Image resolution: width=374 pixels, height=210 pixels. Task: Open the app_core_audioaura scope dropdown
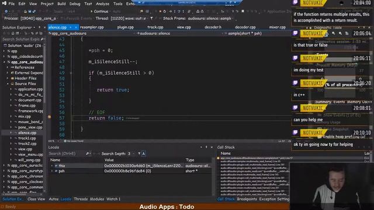(x=92, y=33)
